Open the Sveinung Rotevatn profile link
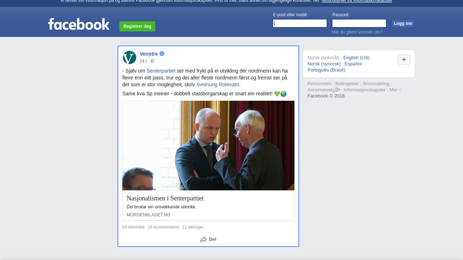The height and width of the screenshot is (260, 463). 218,84
